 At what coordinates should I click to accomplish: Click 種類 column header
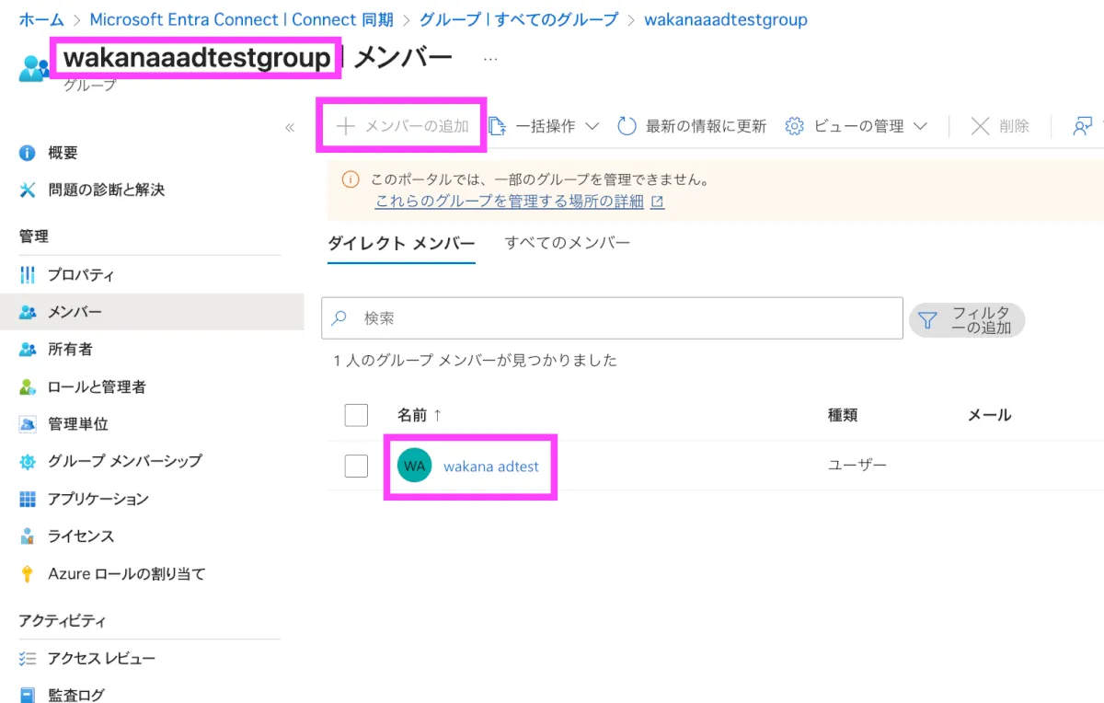(843, 415)
